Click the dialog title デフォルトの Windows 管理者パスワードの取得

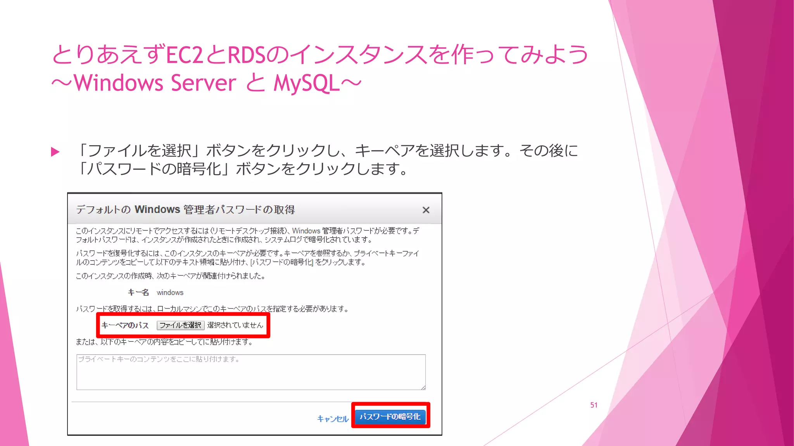click(x=185, y=209)
